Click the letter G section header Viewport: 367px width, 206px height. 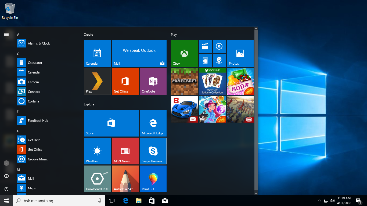click(x=18, y=131)
